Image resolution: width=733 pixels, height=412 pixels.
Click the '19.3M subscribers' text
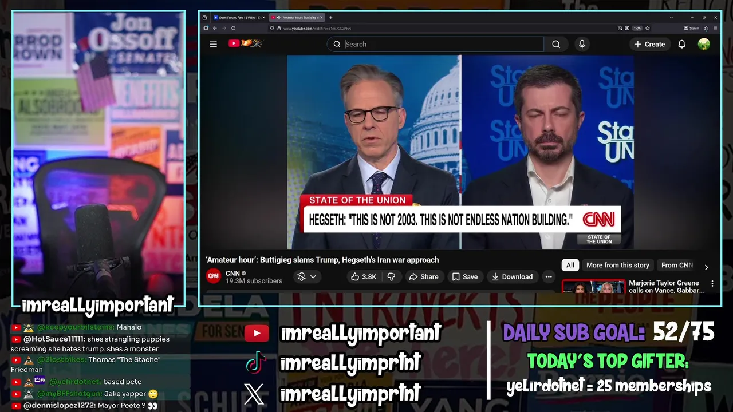[x=254, y=281]
